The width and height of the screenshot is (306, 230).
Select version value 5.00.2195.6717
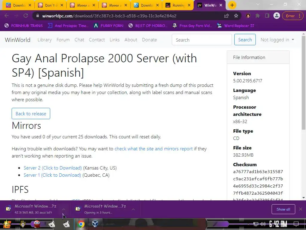click(x=247, y=81)
